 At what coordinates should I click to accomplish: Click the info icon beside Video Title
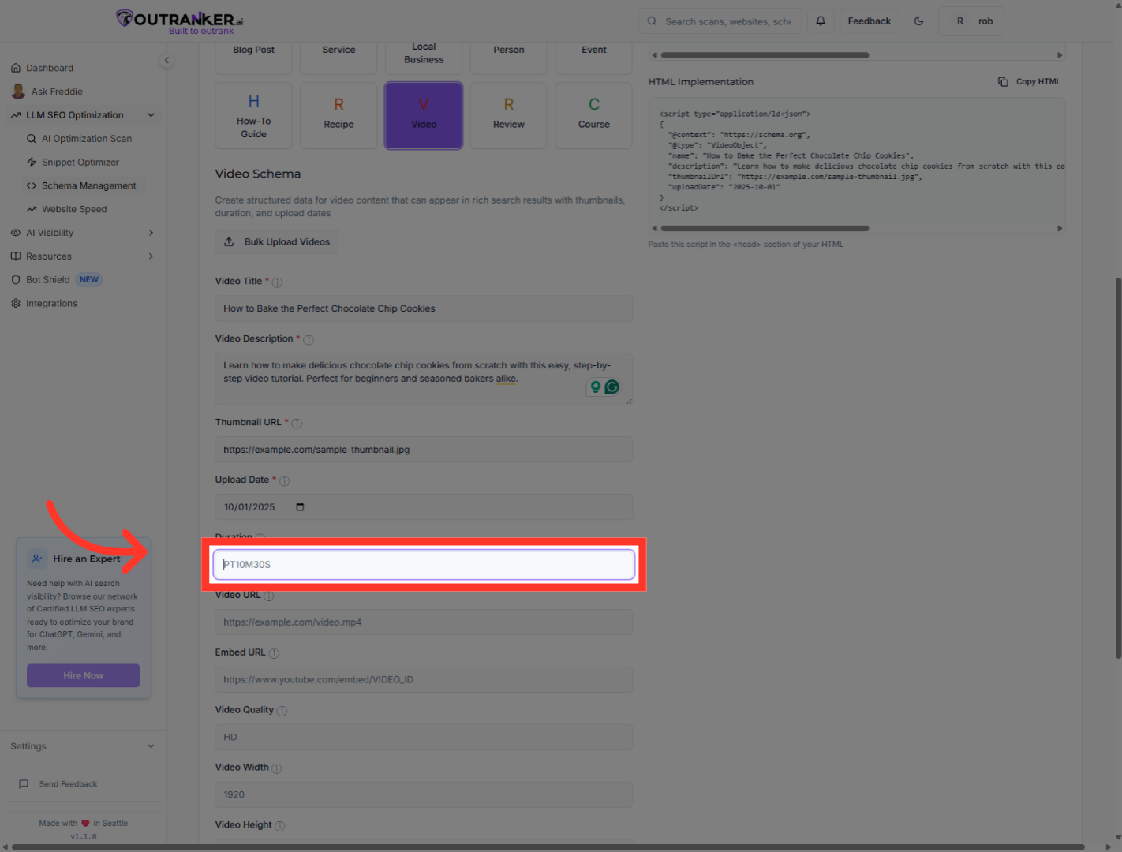pos(278,282)
